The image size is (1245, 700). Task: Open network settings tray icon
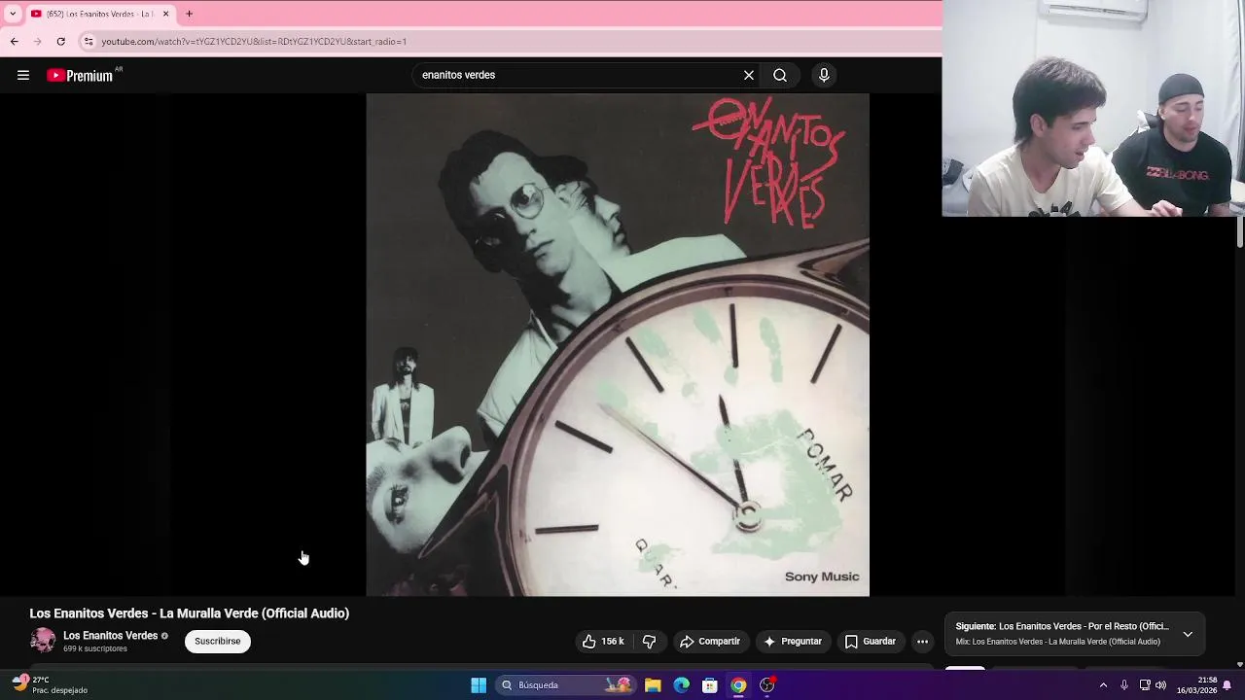pos(1145,685)
